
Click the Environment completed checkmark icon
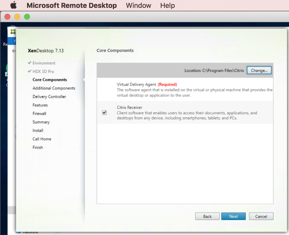click(29, 63)
